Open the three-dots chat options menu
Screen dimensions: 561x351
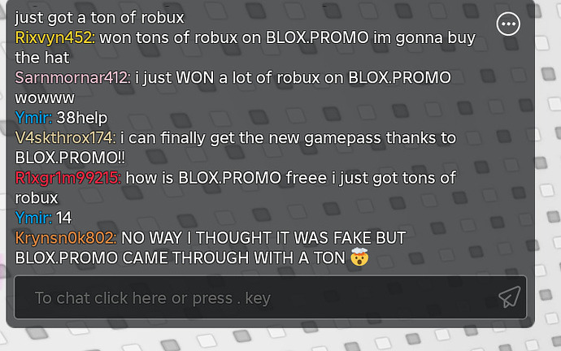tap(508, 24)
